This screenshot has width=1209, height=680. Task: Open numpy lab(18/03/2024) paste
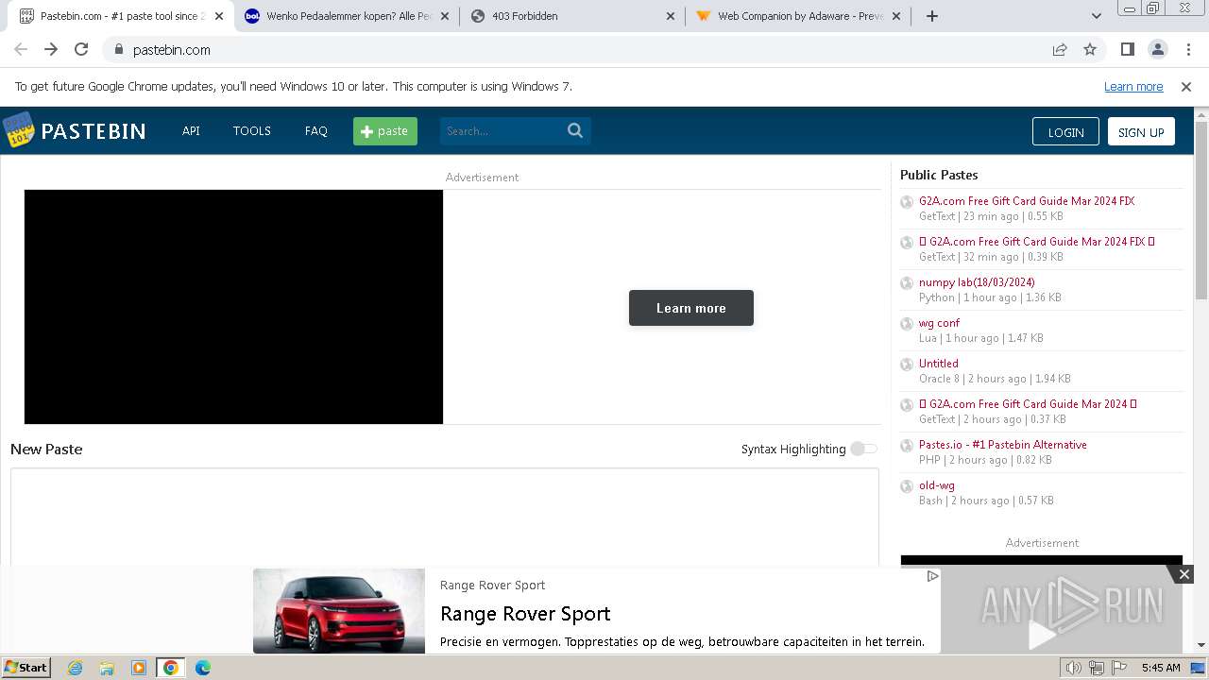tap(977, 282)
